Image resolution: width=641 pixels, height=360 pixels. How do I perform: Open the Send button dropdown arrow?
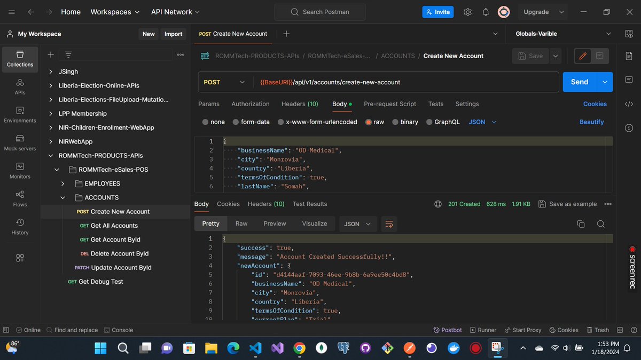click(x=605, y=82)
